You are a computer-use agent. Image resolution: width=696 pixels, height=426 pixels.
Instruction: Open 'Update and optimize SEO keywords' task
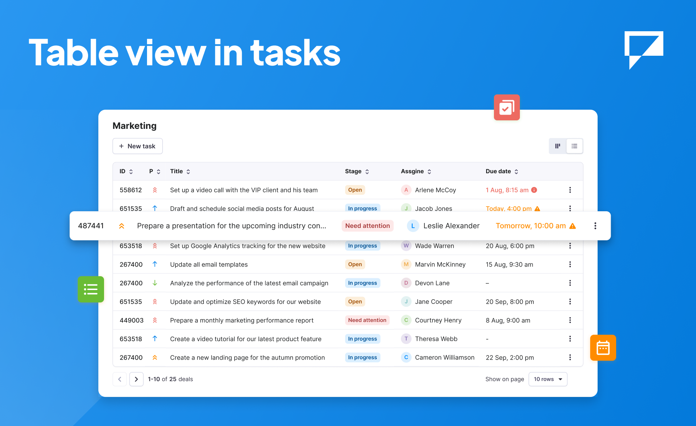245,302
